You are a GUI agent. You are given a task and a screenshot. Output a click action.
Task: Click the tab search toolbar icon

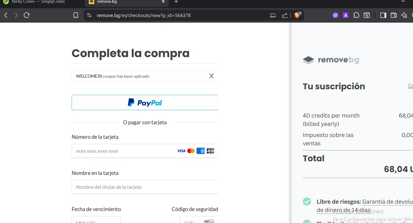(366, 15)
